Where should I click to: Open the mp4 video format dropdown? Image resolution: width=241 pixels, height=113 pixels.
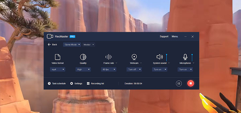58,69
